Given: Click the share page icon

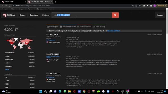Looking at the screenshot, I should pos(136,6).
